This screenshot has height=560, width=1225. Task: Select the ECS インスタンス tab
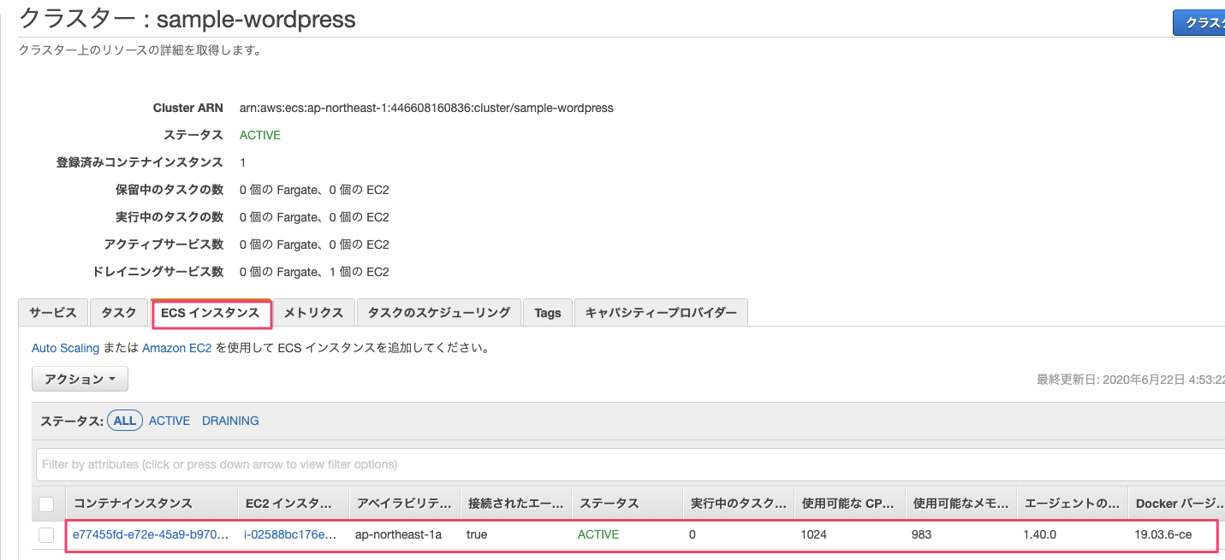click(211, 313)
